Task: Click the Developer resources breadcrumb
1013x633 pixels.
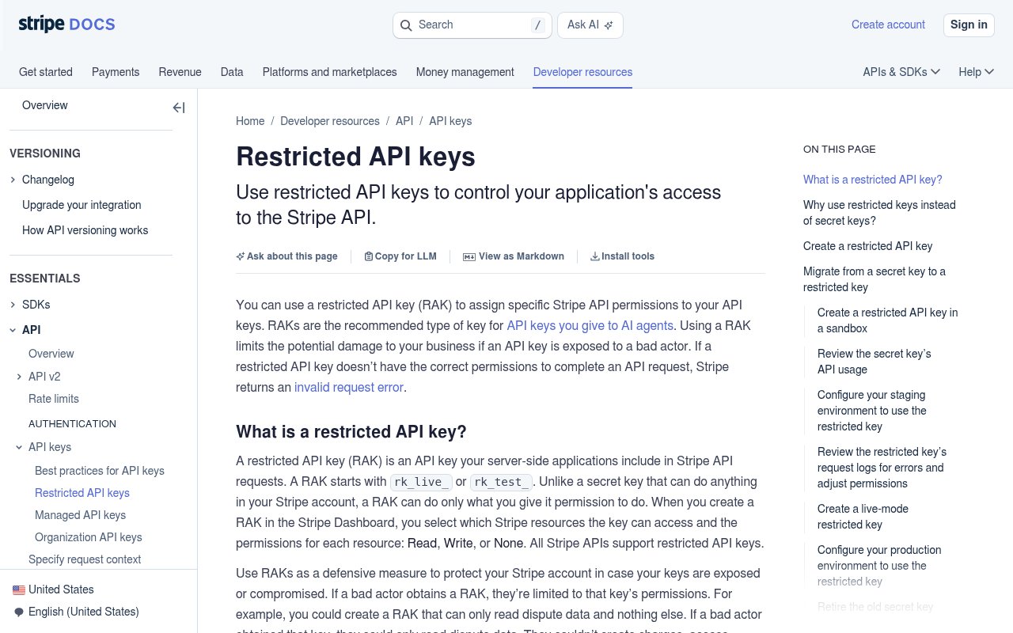Action: coord(330,121)
